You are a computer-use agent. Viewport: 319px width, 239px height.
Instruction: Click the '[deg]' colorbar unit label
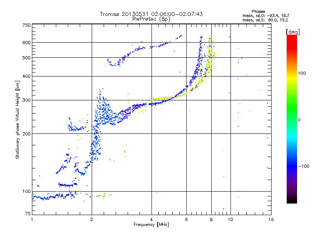click(293, 32)
